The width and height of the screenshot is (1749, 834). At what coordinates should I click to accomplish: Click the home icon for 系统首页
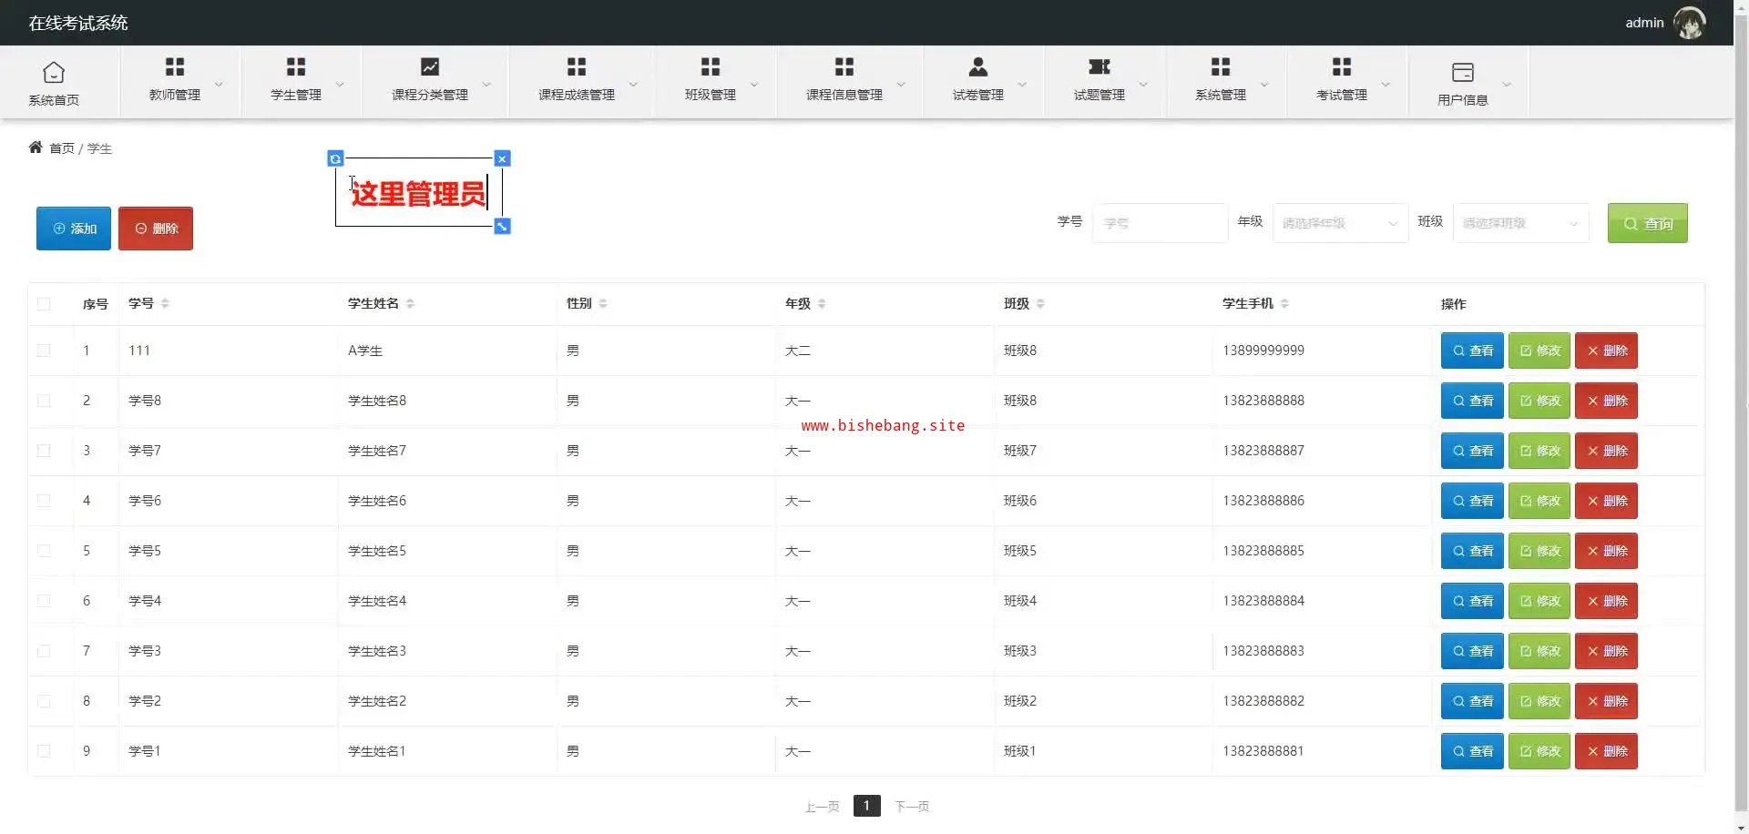click(54, 72)
